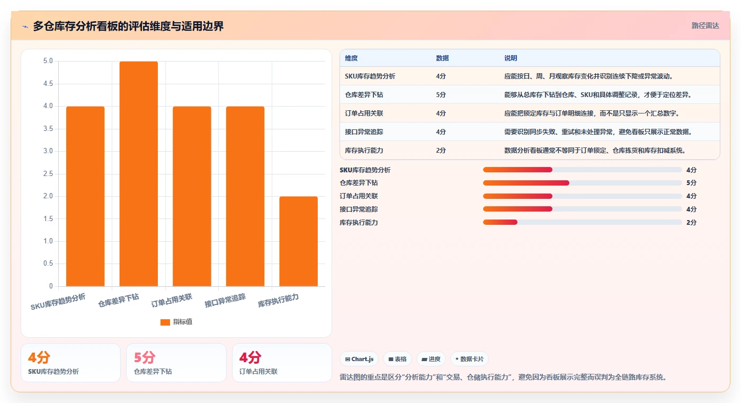This screenshot has height=403, width=741.
Task: Click the 5分 value in the table
Action: 441,95
